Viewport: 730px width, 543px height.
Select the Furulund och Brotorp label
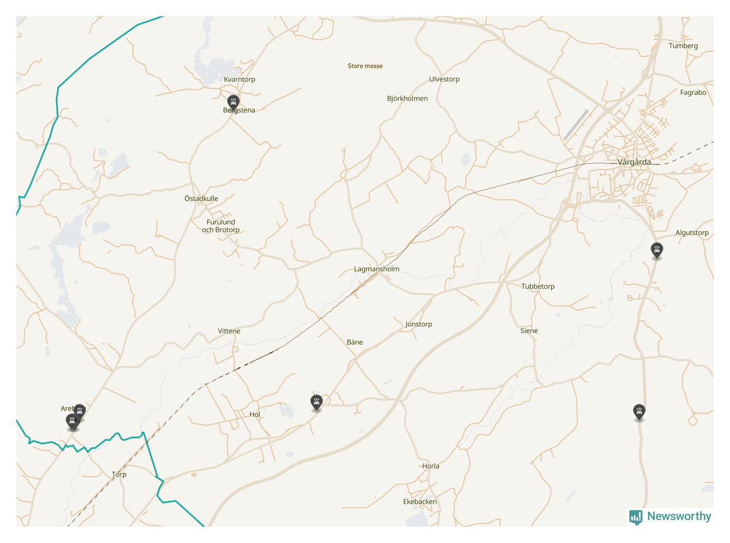click(221, 226)
